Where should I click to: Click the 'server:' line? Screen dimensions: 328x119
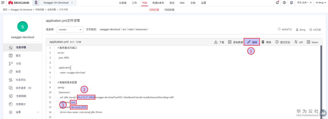[61, 53]
